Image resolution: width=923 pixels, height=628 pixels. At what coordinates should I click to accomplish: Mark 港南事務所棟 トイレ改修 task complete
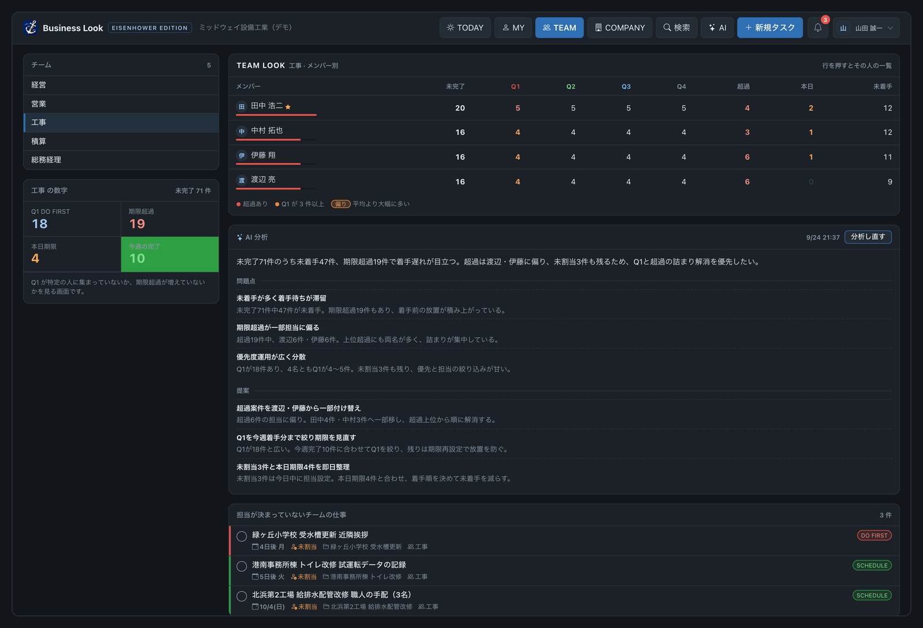(x=242, y=566)
